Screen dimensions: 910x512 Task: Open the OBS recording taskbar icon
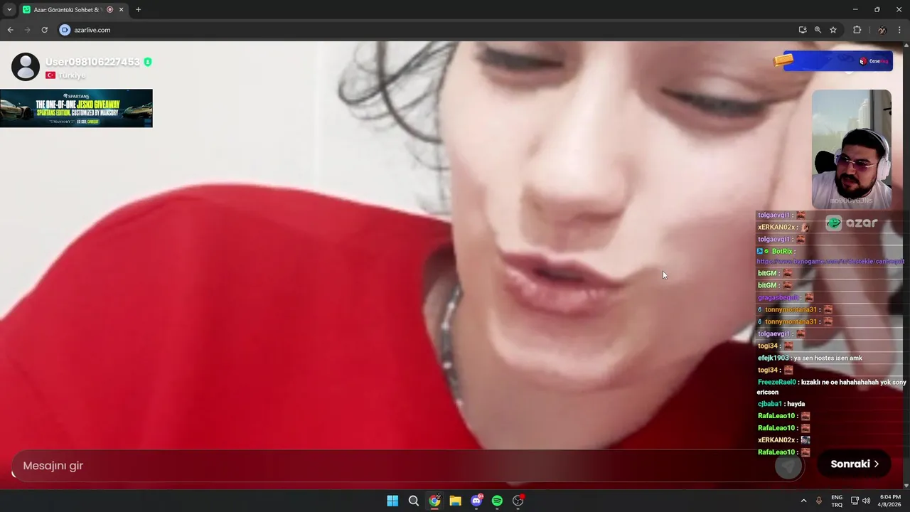pos(518,501)
